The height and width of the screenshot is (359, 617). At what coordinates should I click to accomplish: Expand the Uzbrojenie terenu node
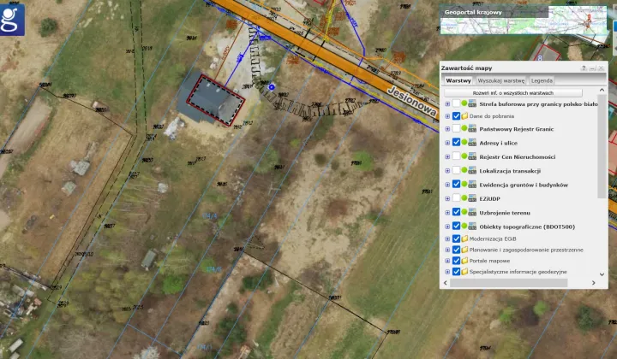[447, 213]
